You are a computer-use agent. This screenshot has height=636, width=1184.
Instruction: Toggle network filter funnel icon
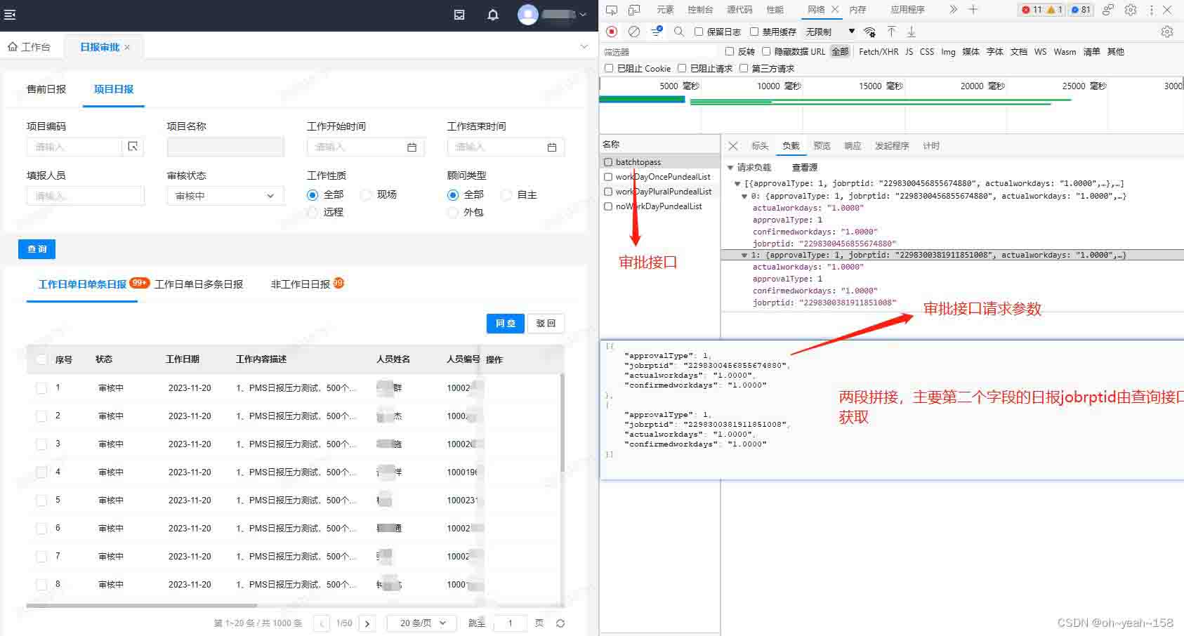tap(657, 32)
